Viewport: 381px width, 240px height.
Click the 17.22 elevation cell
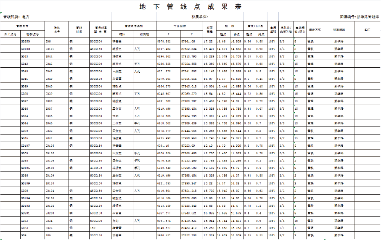click(x=208, y=42)
